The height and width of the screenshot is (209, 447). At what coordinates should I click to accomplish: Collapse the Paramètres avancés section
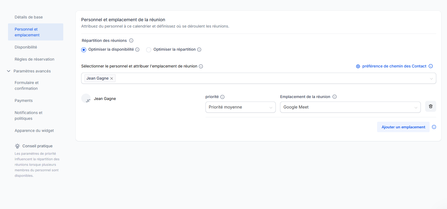(9, 71)
